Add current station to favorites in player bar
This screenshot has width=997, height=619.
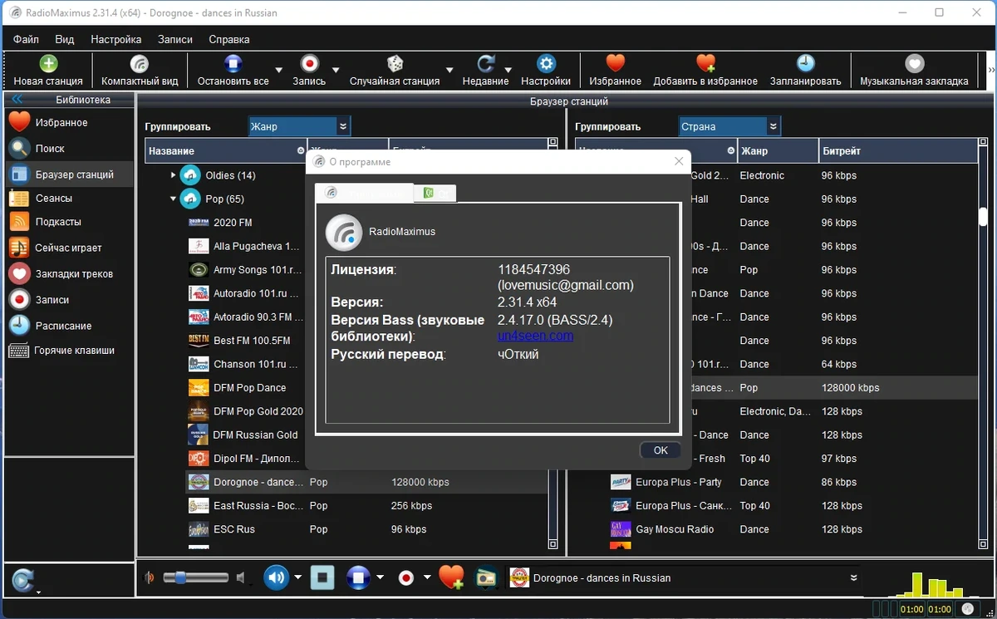pos(451,577)
